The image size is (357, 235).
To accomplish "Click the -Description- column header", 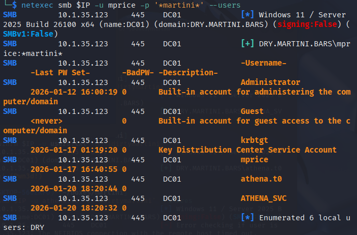I will pyautogui.click(x=188, y=73).
